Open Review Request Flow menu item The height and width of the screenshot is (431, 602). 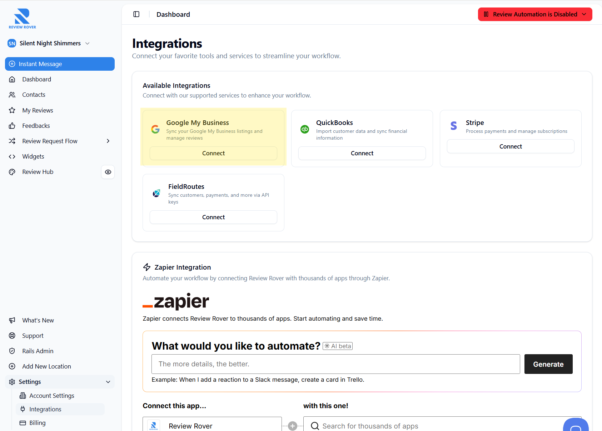pos(50,141)
